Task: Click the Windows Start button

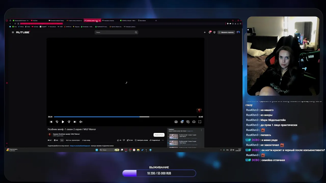Action: tap(97, 150)
